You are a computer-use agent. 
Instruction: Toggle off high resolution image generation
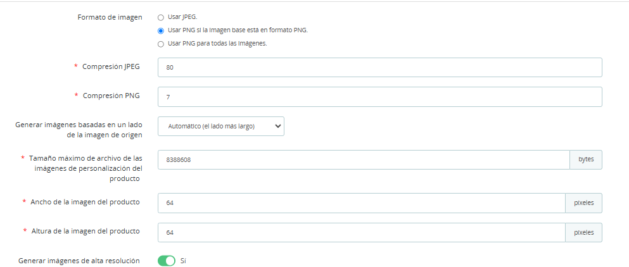pyautogui.click(x=166, y=261)
